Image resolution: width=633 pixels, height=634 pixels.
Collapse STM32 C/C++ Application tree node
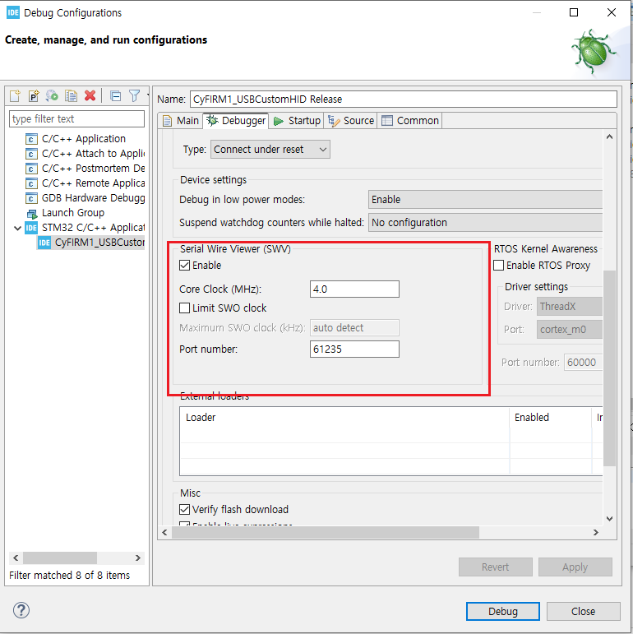(x=17, y=228)
